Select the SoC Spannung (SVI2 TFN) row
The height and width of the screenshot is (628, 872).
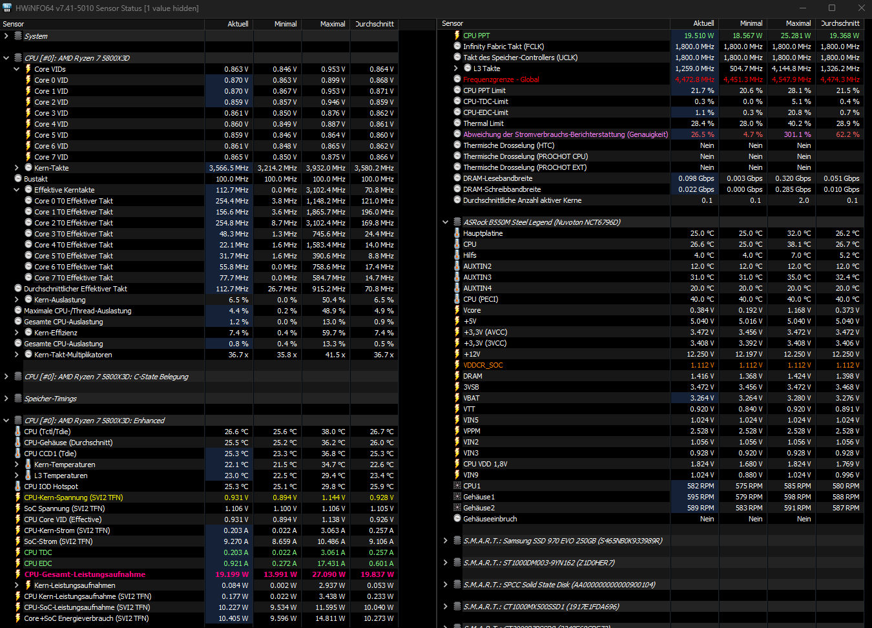click(x=199, y=508)
